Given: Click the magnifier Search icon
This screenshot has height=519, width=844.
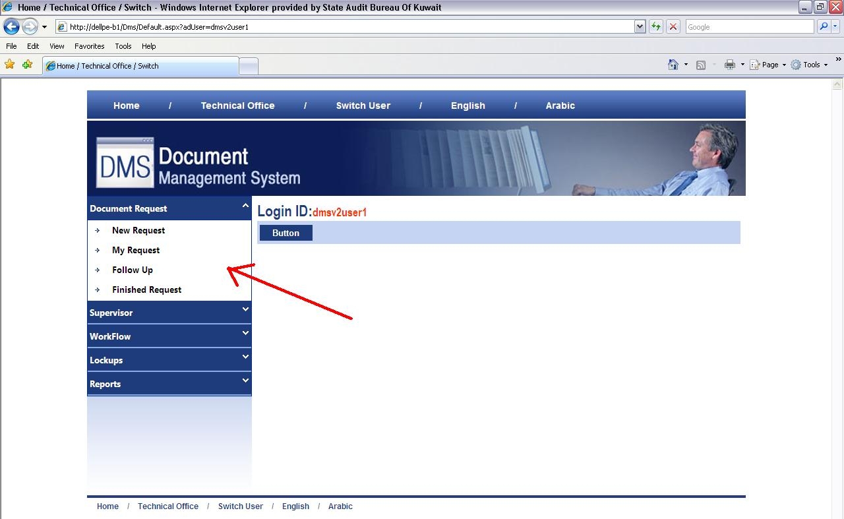Looking at the screenshot, I should coord(824,27).
